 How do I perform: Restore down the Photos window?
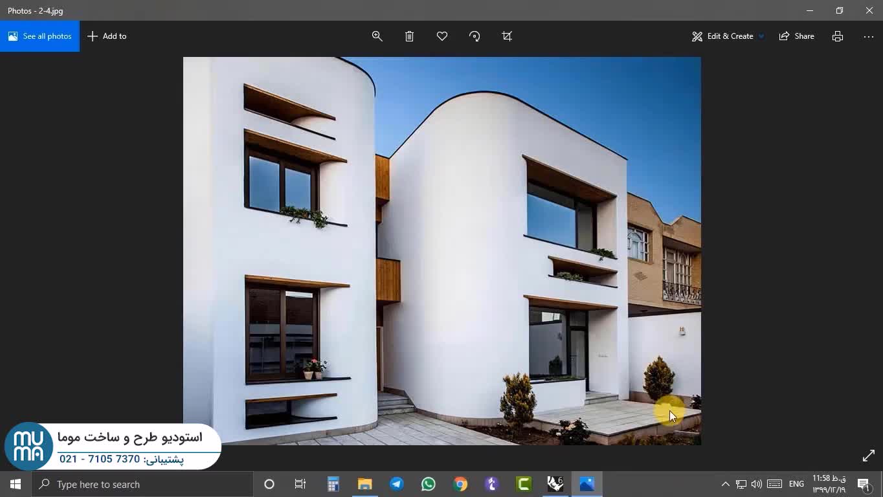click(x=840, y=10)
